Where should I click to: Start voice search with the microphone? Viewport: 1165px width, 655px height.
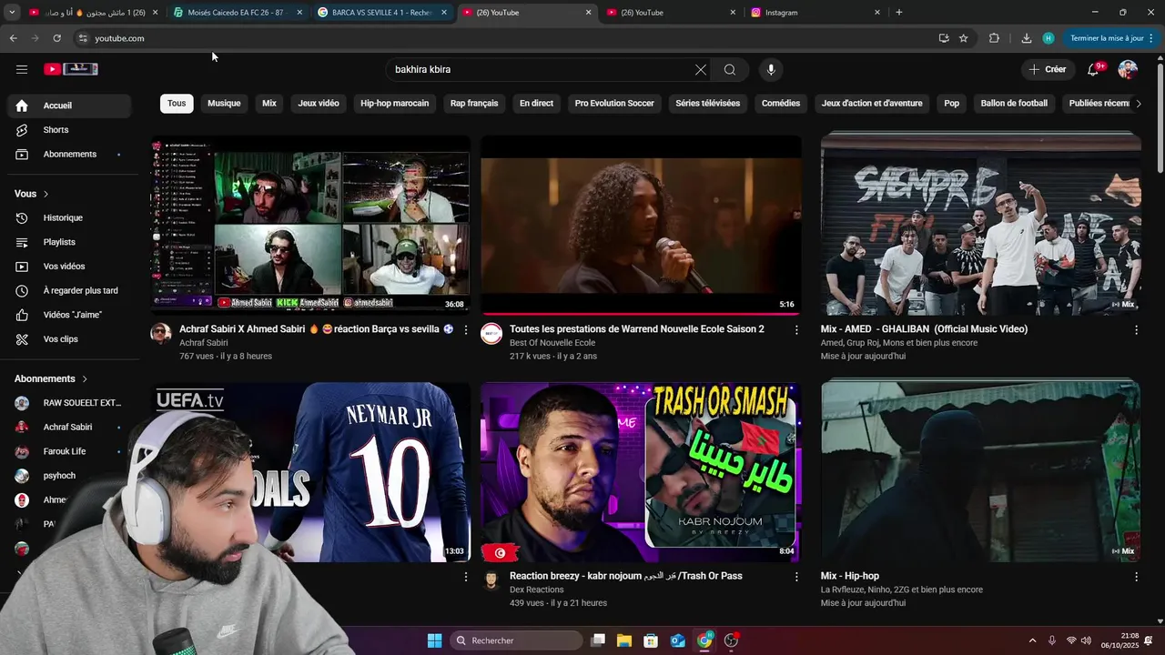(771, 69)
